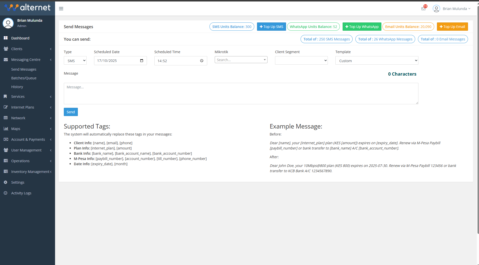Click the Activity Logs smiley icon

pos(6,193)
